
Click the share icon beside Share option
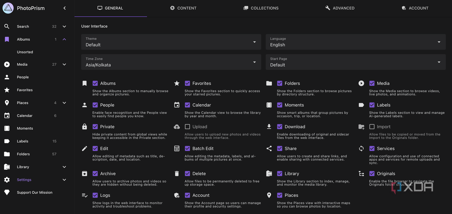click(269, 148)
